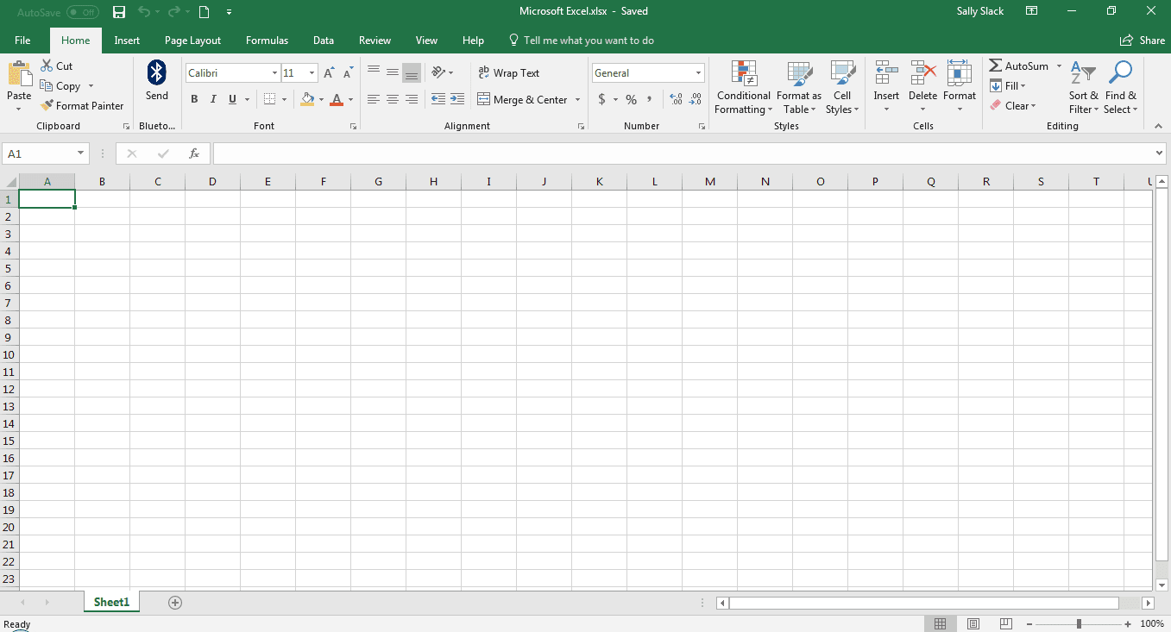This screenshot has width=1171, height=632.
Task: Select the Sheet1 tab
Action: [x=111, y=603]
